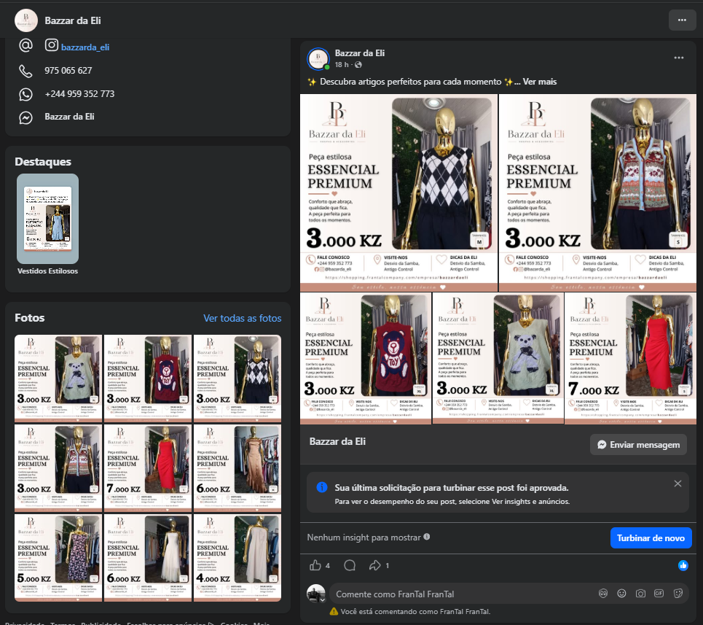
Task: Click the 18 h post timestamp
Action: coord(342,65)
